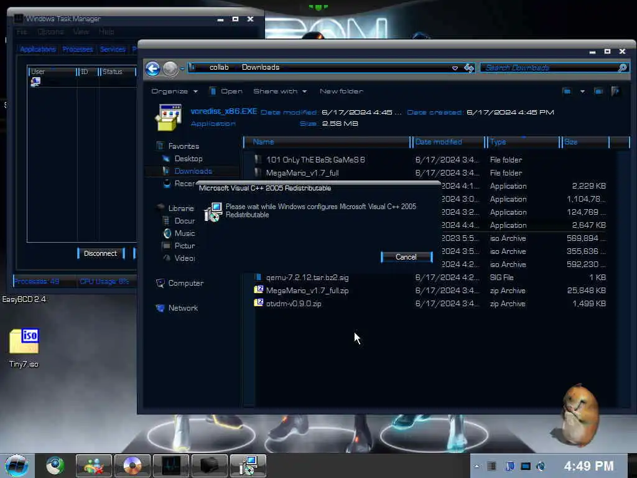Viewport: 637px width, 478px height.
Task: Cancel the Visual C++ 2005 Redistributable setup
Action: (406, 257)
